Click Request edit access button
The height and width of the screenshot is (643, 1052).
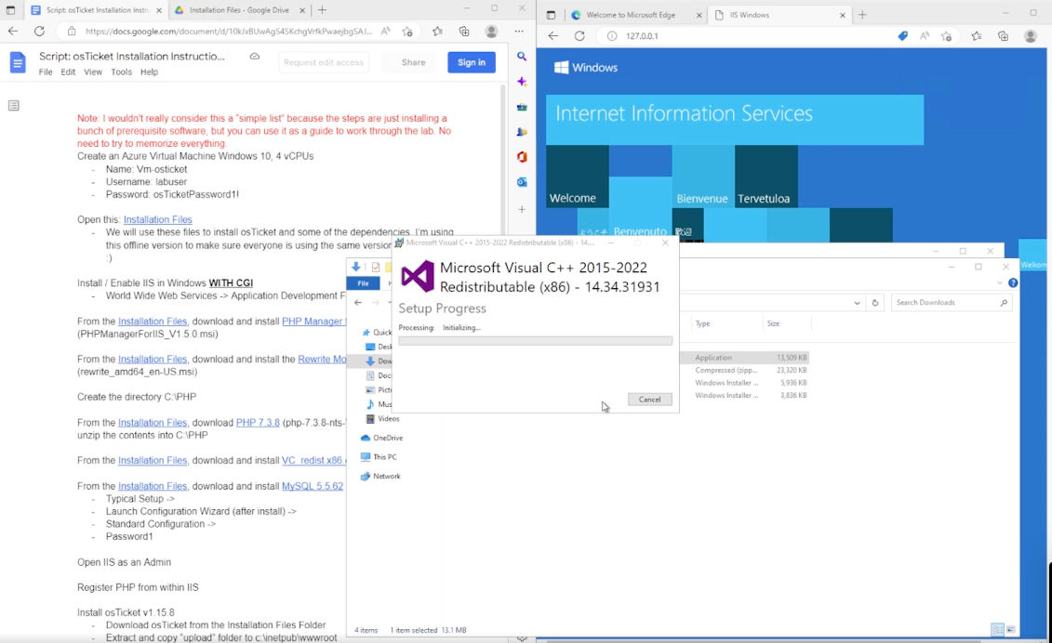coord(324,62)
